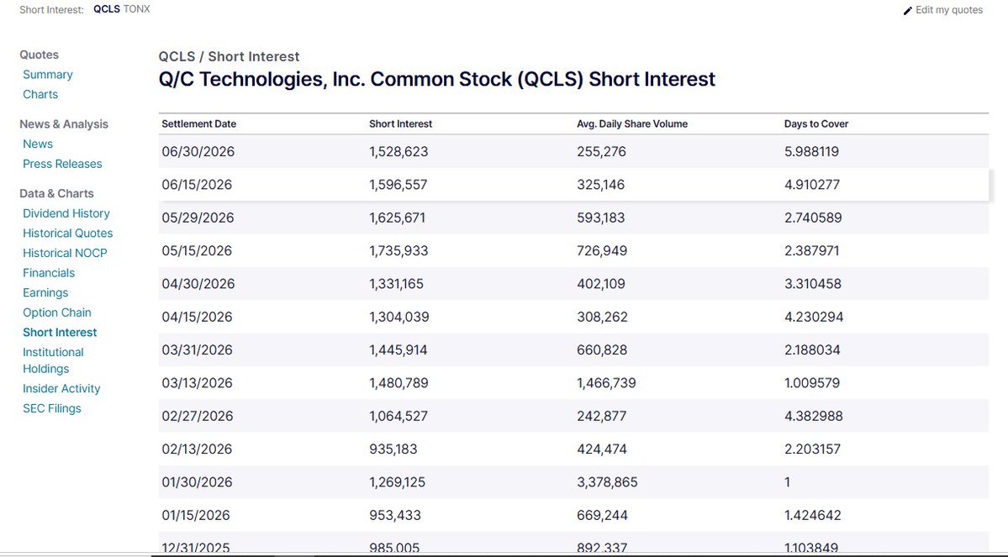The image size is (1008, 557).
Task: Go to the Option Chain page
Action: [56, 313]
